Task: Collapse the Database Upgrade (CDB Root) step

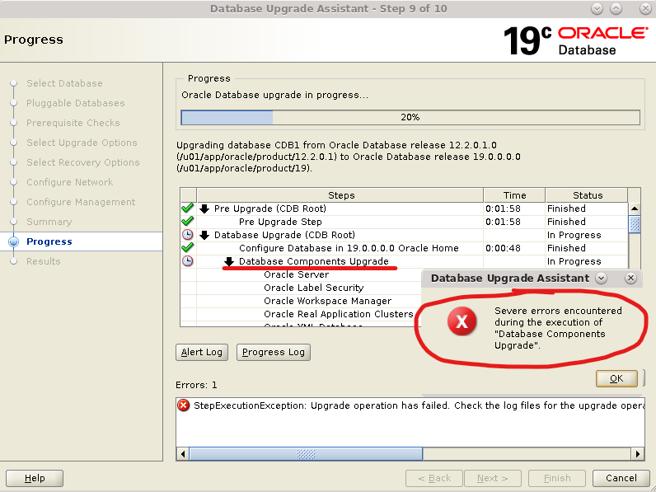Action: pyautogui.click(x=204, y=235)
